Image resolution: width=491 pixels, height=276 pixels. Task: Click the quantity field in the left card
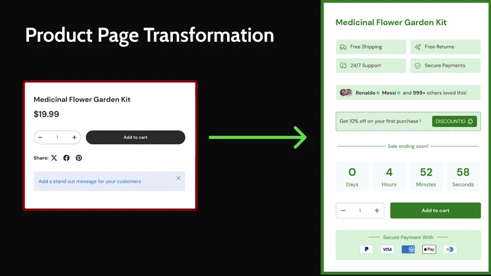point(57,137)
